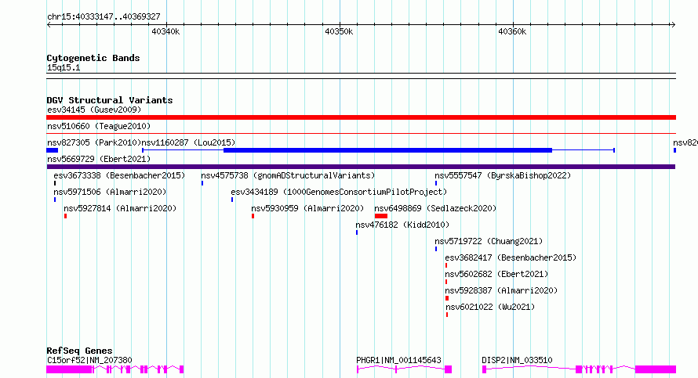
Task: Select the nsv5602682 (Ebert2021) label
Action: point(496,274)
